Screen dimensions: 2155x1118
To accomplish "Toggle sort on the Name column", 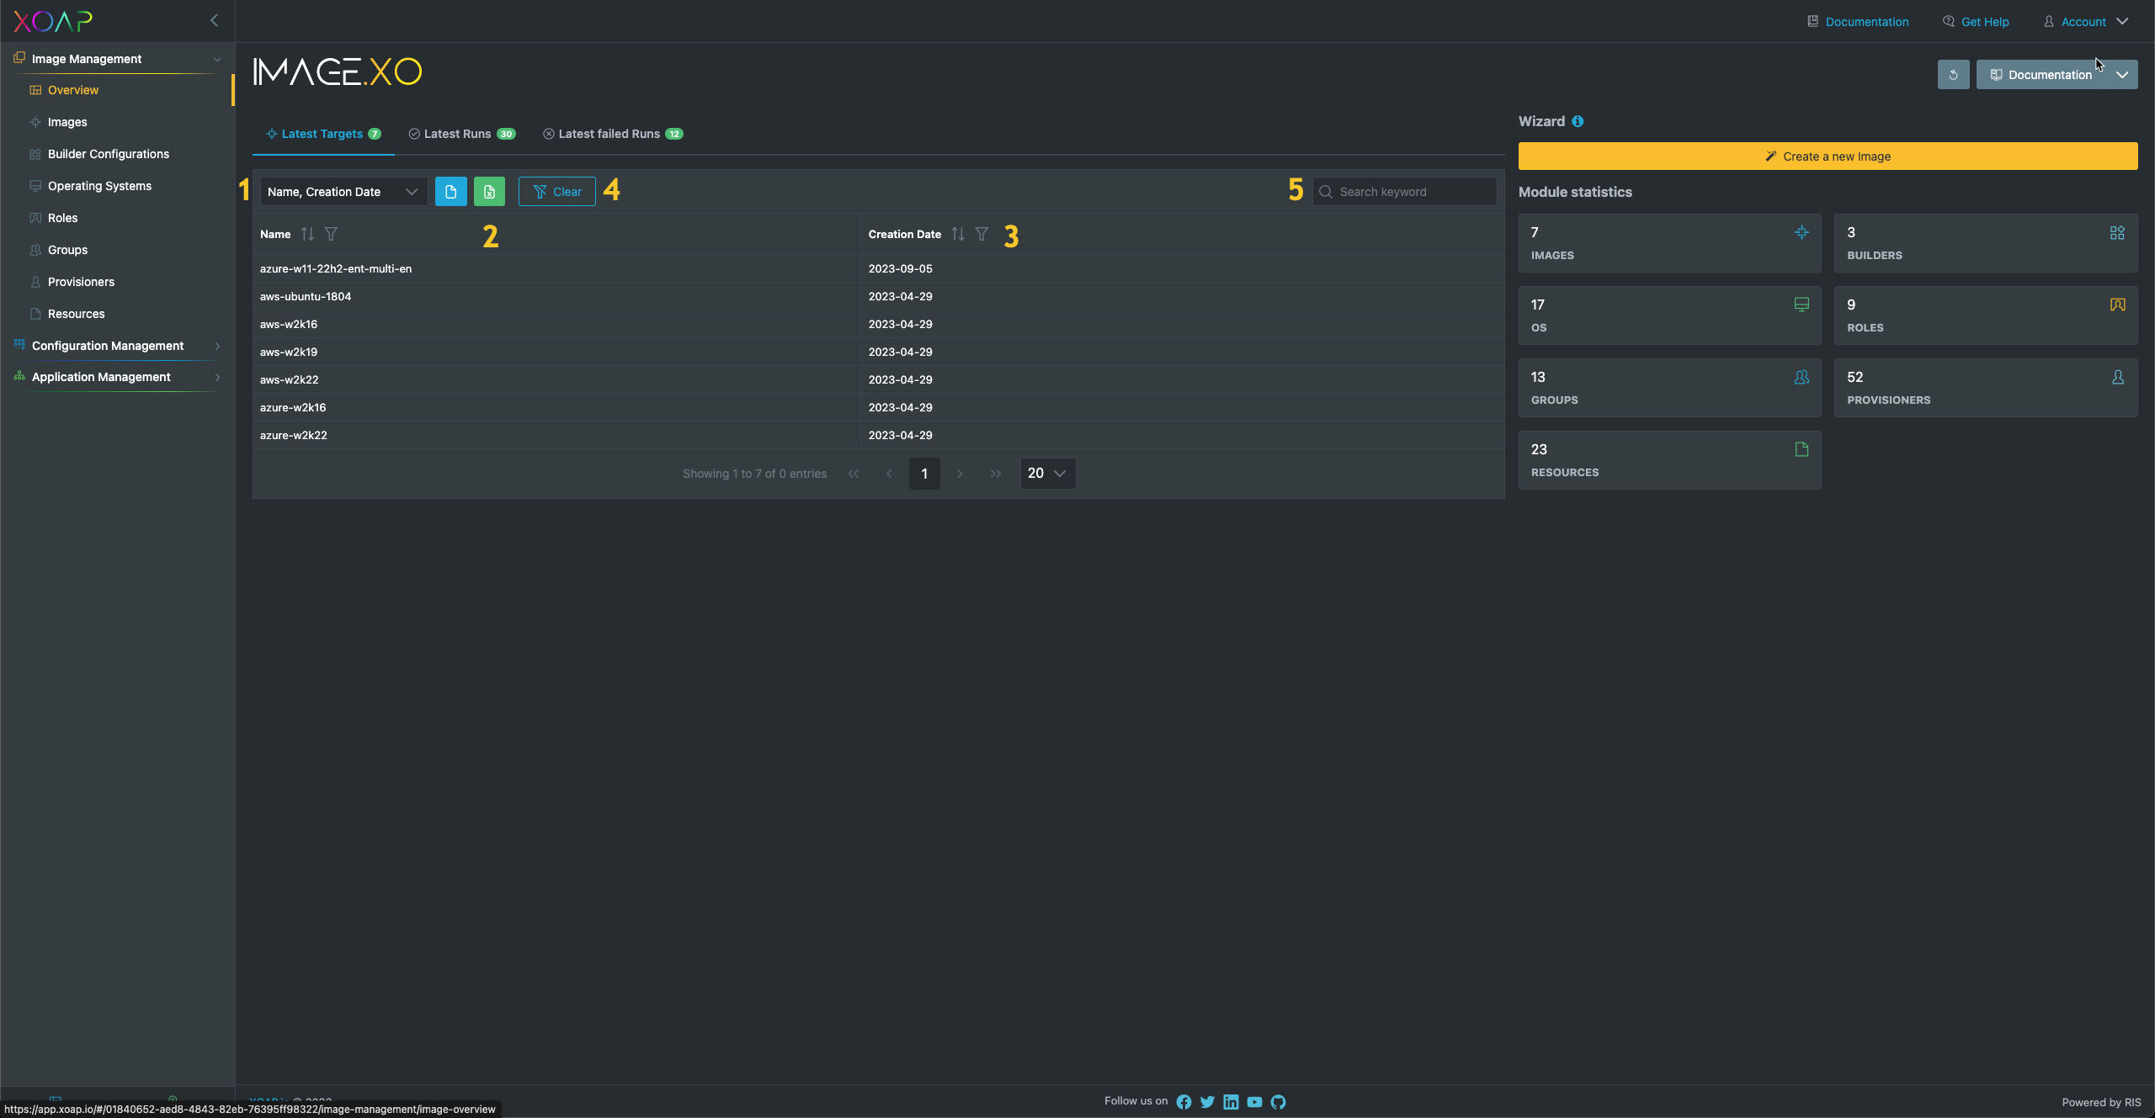I will (307, 234).
